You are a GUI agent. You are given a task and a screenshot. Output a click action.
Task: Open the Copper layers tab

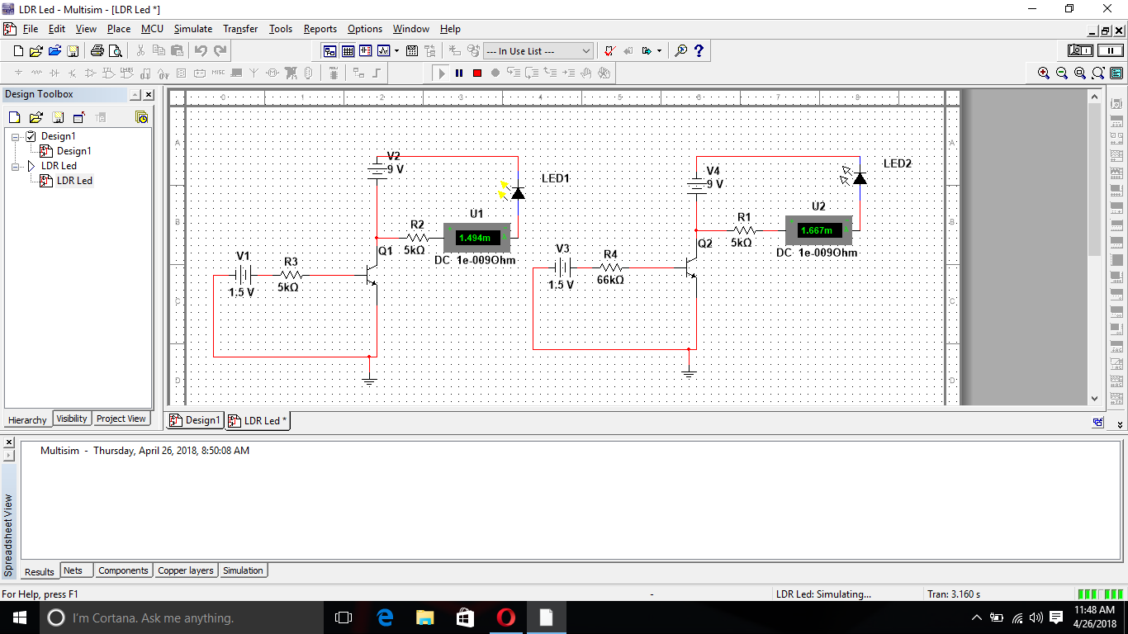(186, 570)
